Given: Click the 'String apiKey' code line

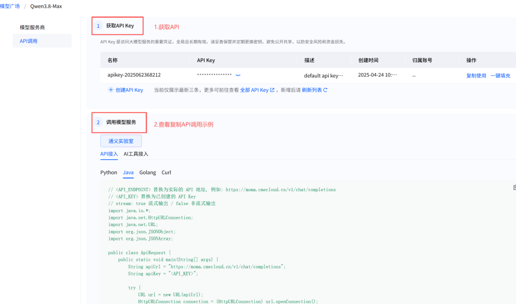Looking at the screenshot, I should coord(163,274).
